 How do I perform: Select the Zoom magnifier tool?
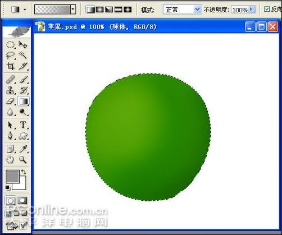pyautogui.click(x=23, y=160)
